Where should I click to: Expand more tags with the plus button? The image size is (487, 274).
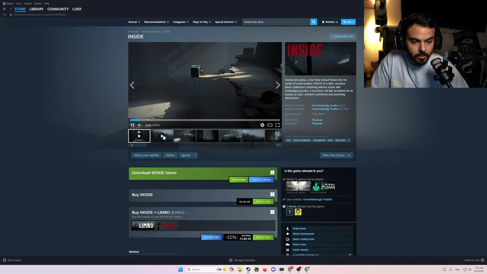coord(349,140)
